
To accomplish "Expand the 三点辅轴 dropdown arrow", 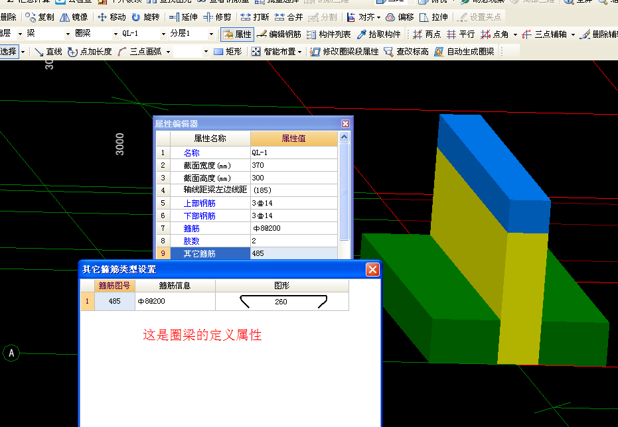I will (x=573, y=34).
